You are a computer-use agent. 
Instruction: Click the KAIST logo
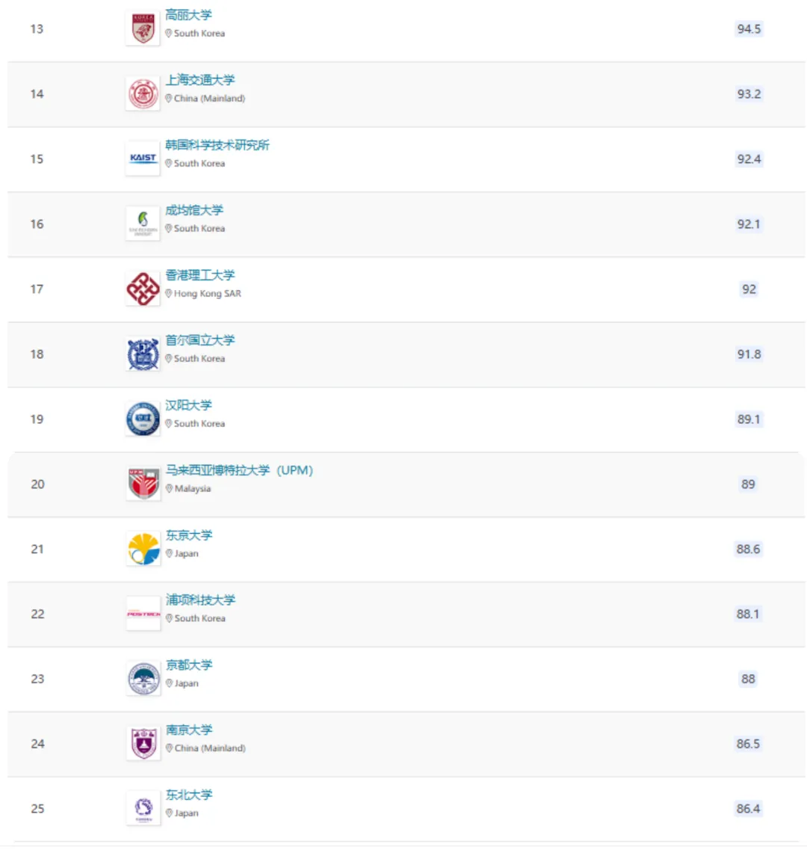pyautogui.click(x=143, y=158)
